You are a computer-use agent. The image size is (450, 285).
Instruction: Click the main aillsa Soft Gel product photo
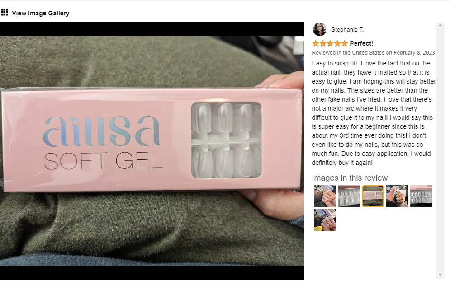152,151
